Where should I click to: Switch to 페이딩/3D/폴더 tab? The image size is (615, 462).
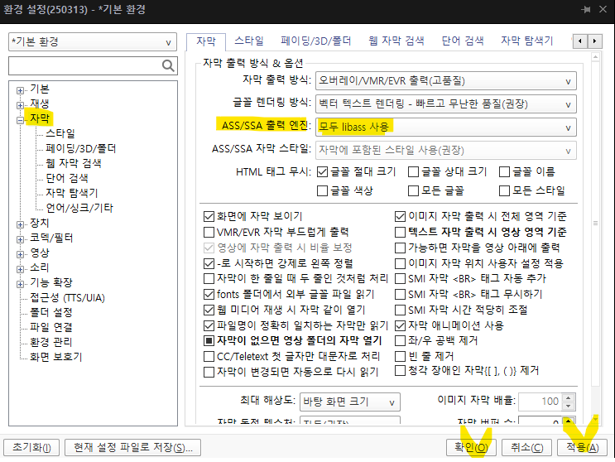pos(315,41)
